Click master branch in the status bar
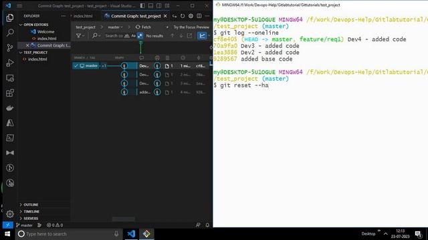The height and width of the screenshot is (240, 428). tap(24, 225)
